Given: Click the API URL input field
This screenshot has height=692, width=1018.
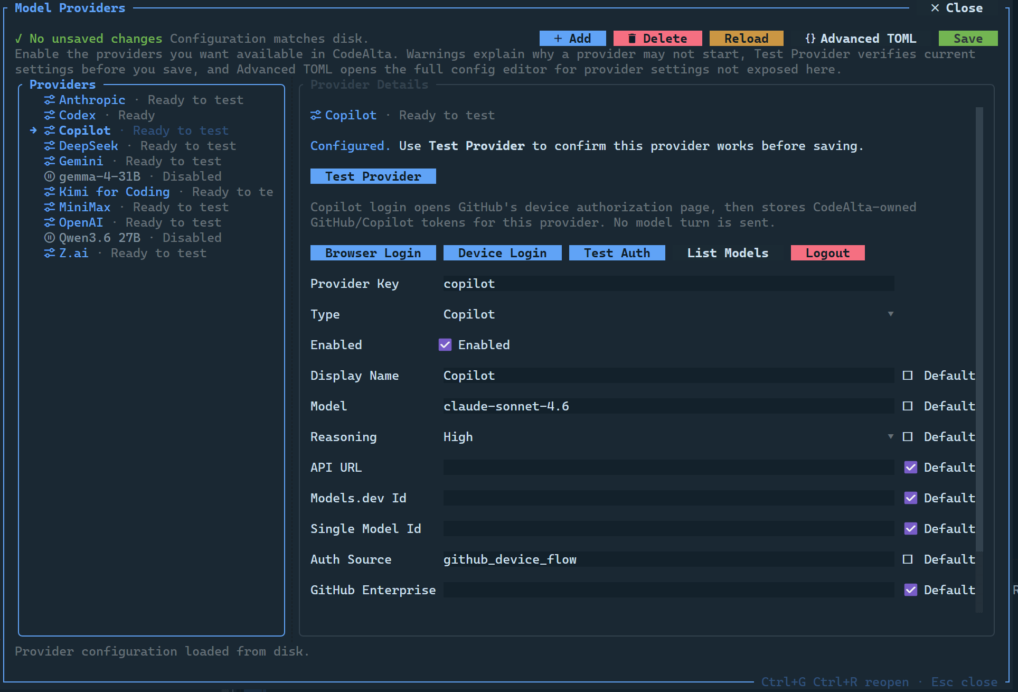Looking at the screenshot, I should [668, 467].
